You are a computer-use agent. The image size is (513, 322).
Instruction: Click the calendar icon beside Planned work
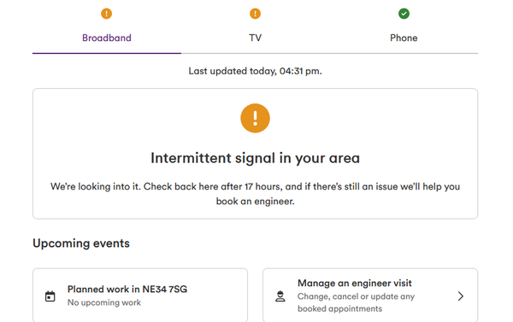[x=50, y=296]
